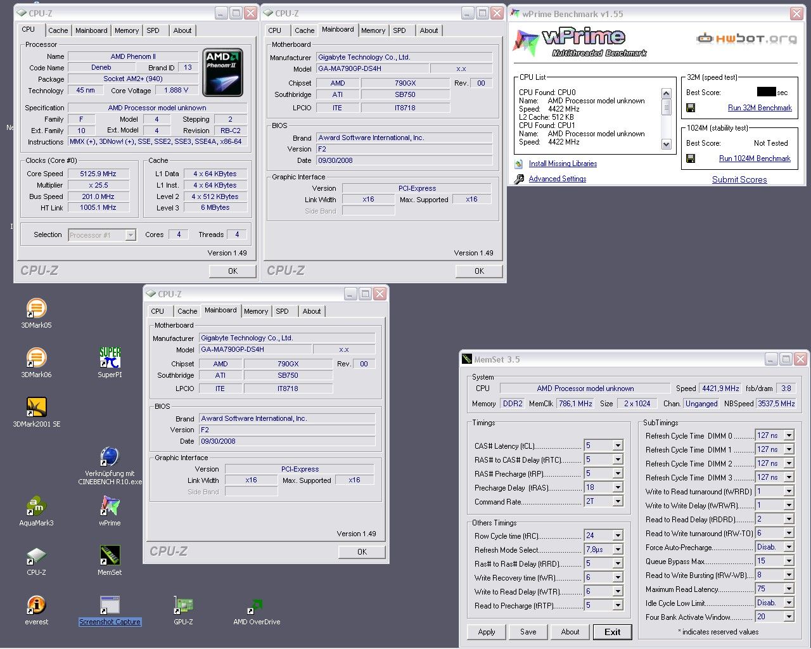Click the Install Missing Libraries icon
811x649 pixels.
519,164
